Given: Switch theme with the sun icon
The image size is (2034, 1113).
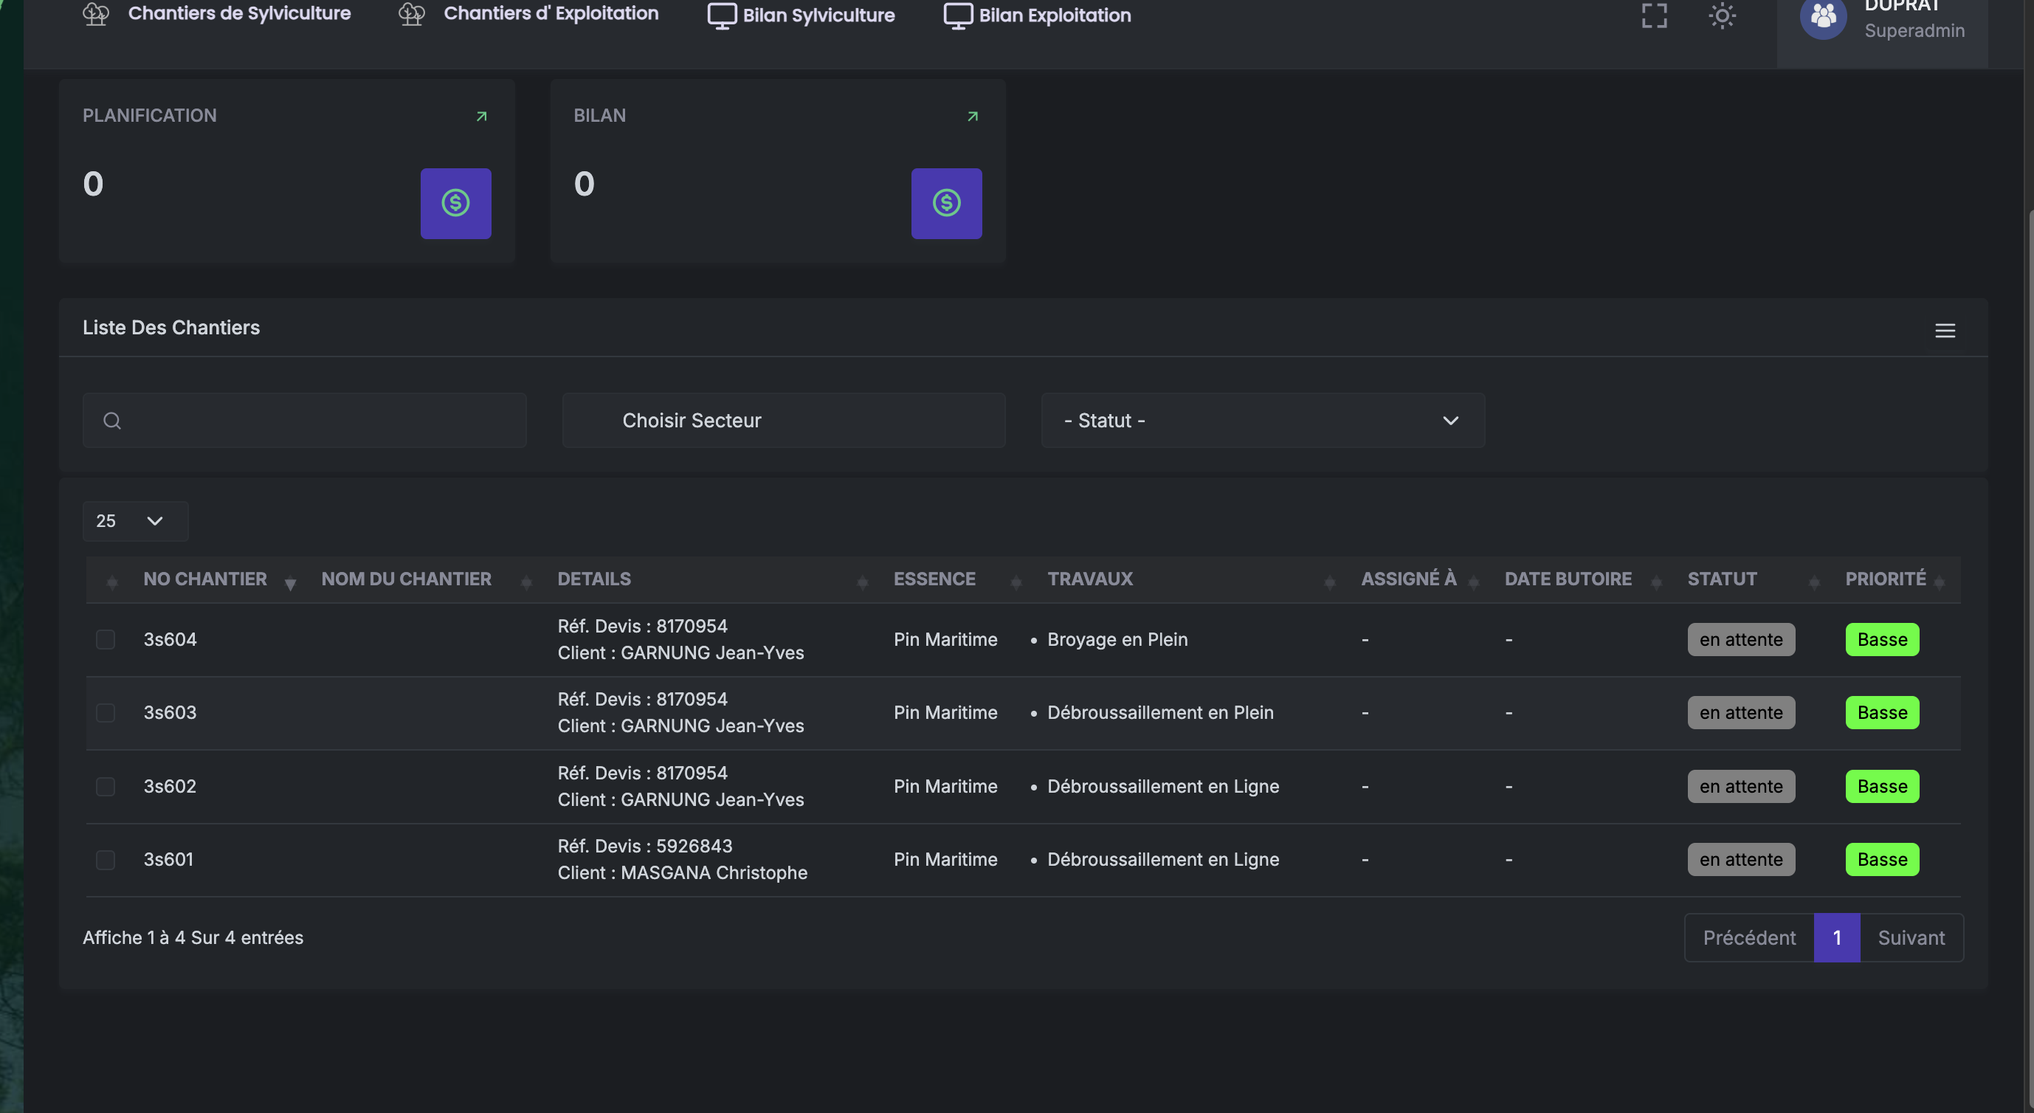Looking at the screenshot, I should [1722, 15].
